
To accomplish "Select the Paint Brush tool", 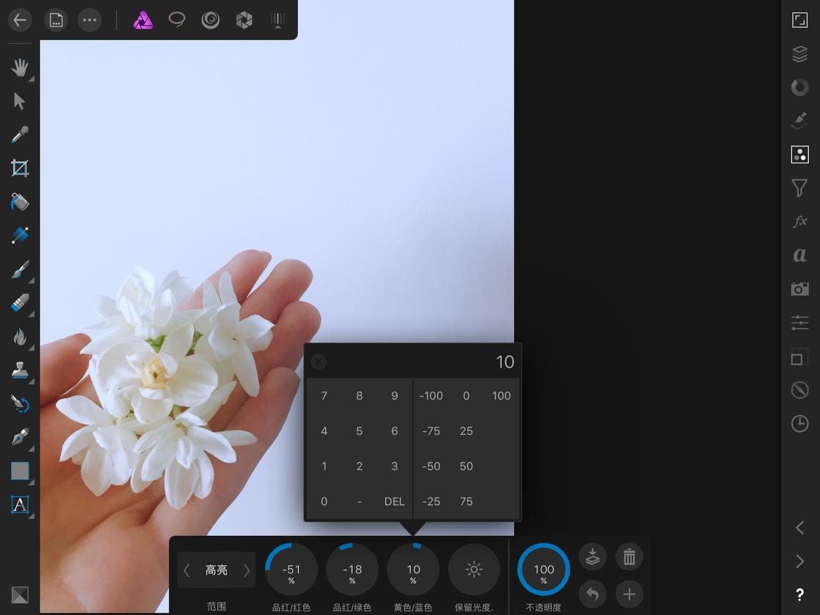I will 20,269.
